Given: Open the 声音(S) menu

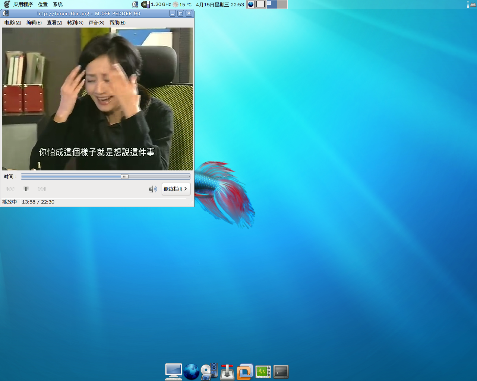Looking at the screenshot, I should click(96, 23).
